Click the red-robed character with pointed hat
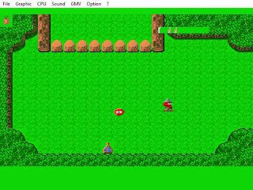 point(168,105)
